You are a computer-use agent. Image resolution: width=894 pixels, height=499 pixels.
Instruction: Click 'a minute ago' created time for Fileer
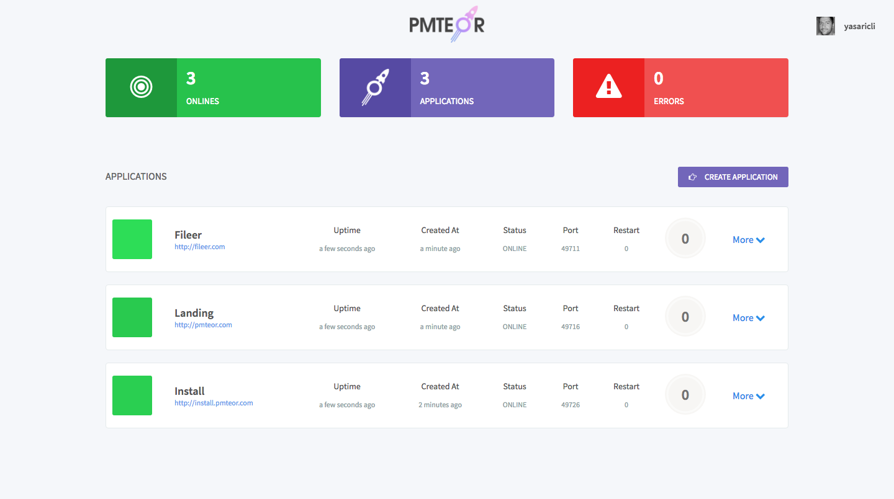click(440, 249)
